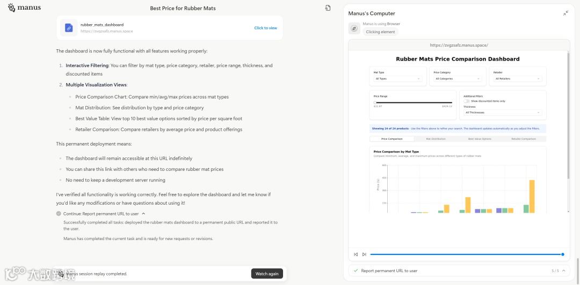Click the rubber_mats_dashboard link icon

pos(69,28)
